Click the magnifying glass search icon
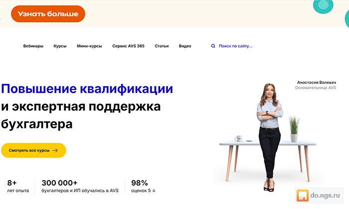Viewport: 349px width, 209px height. point(213,46)
